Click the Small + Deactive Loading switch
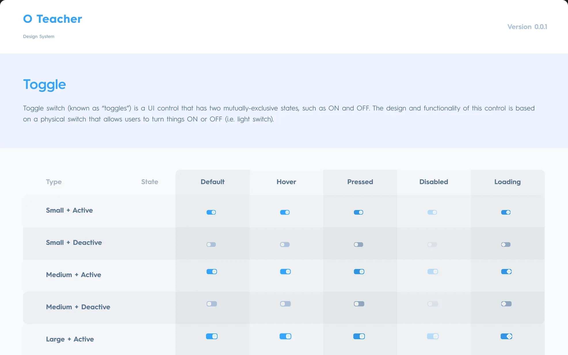Viewport: 568px width, 355px height. pyautogui.click(x=506, y=245)
